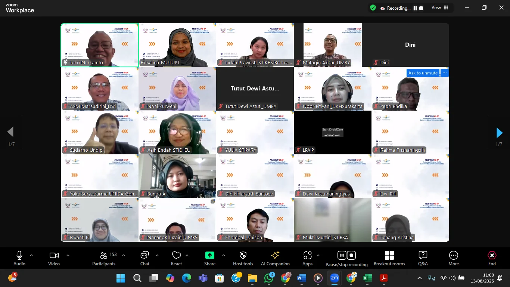This screenshot has width=510, height=287.
Task: Open the Chat panel
Action: [145, 258]
